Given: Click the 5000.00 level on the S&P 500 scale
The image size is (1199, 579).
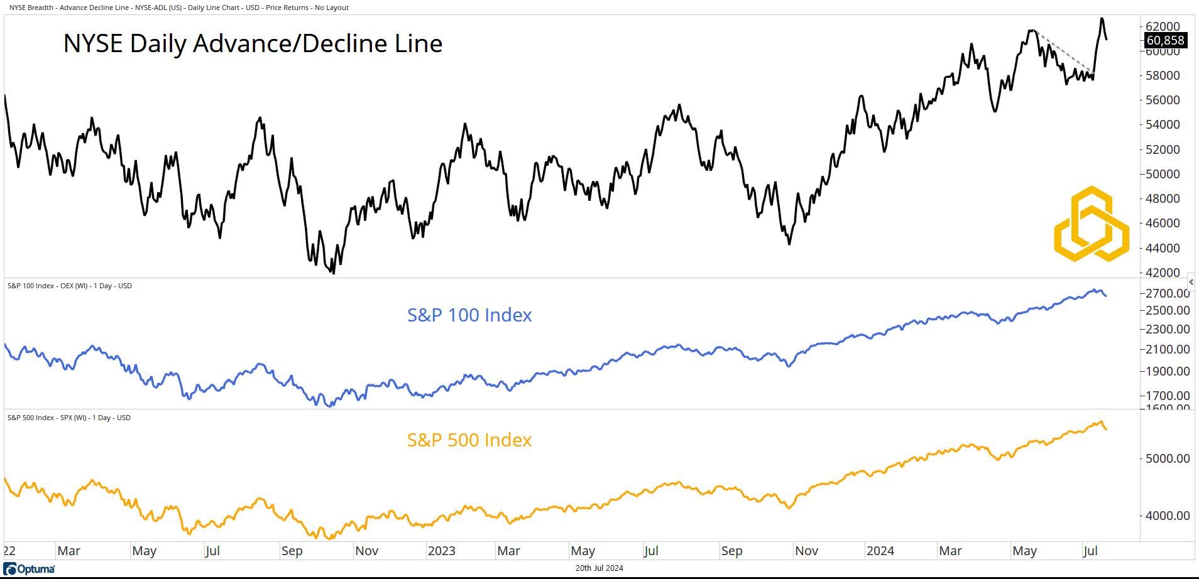Looking at the screenshot, I should pyautogui.click(x=1167, y=458).
